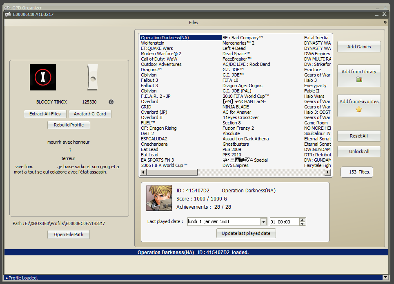Viewport: 394px width, 284px height.
Task: Click the controller icon in the E00006C0FA1B3217 title bar
Action: pyautogui.click(x=8, y=14)
